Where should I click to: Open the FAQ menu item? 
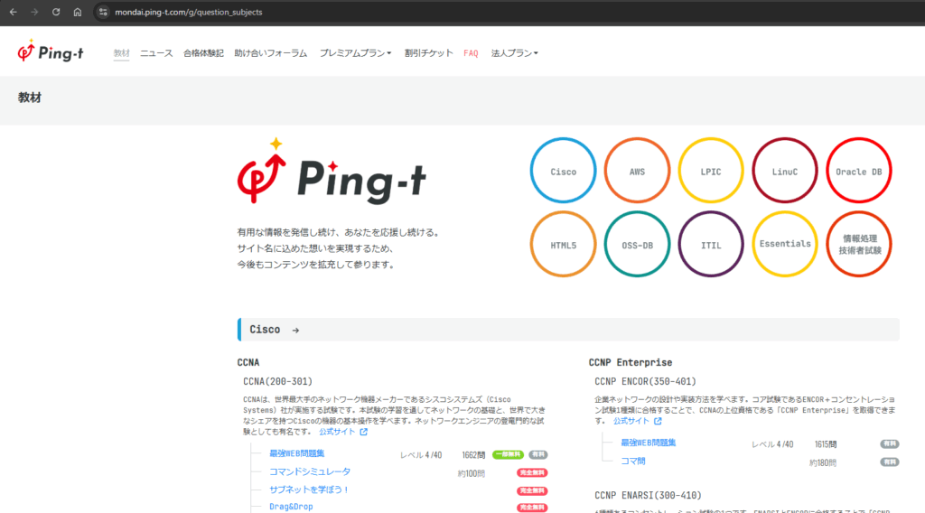471,53
